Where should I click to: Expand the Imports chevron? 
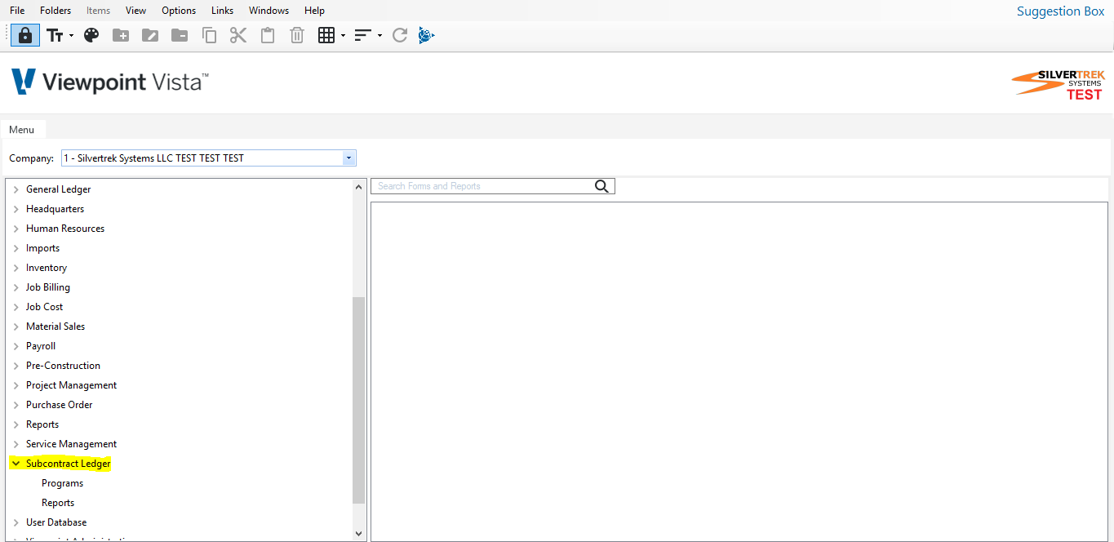click(x=16, y=248)
